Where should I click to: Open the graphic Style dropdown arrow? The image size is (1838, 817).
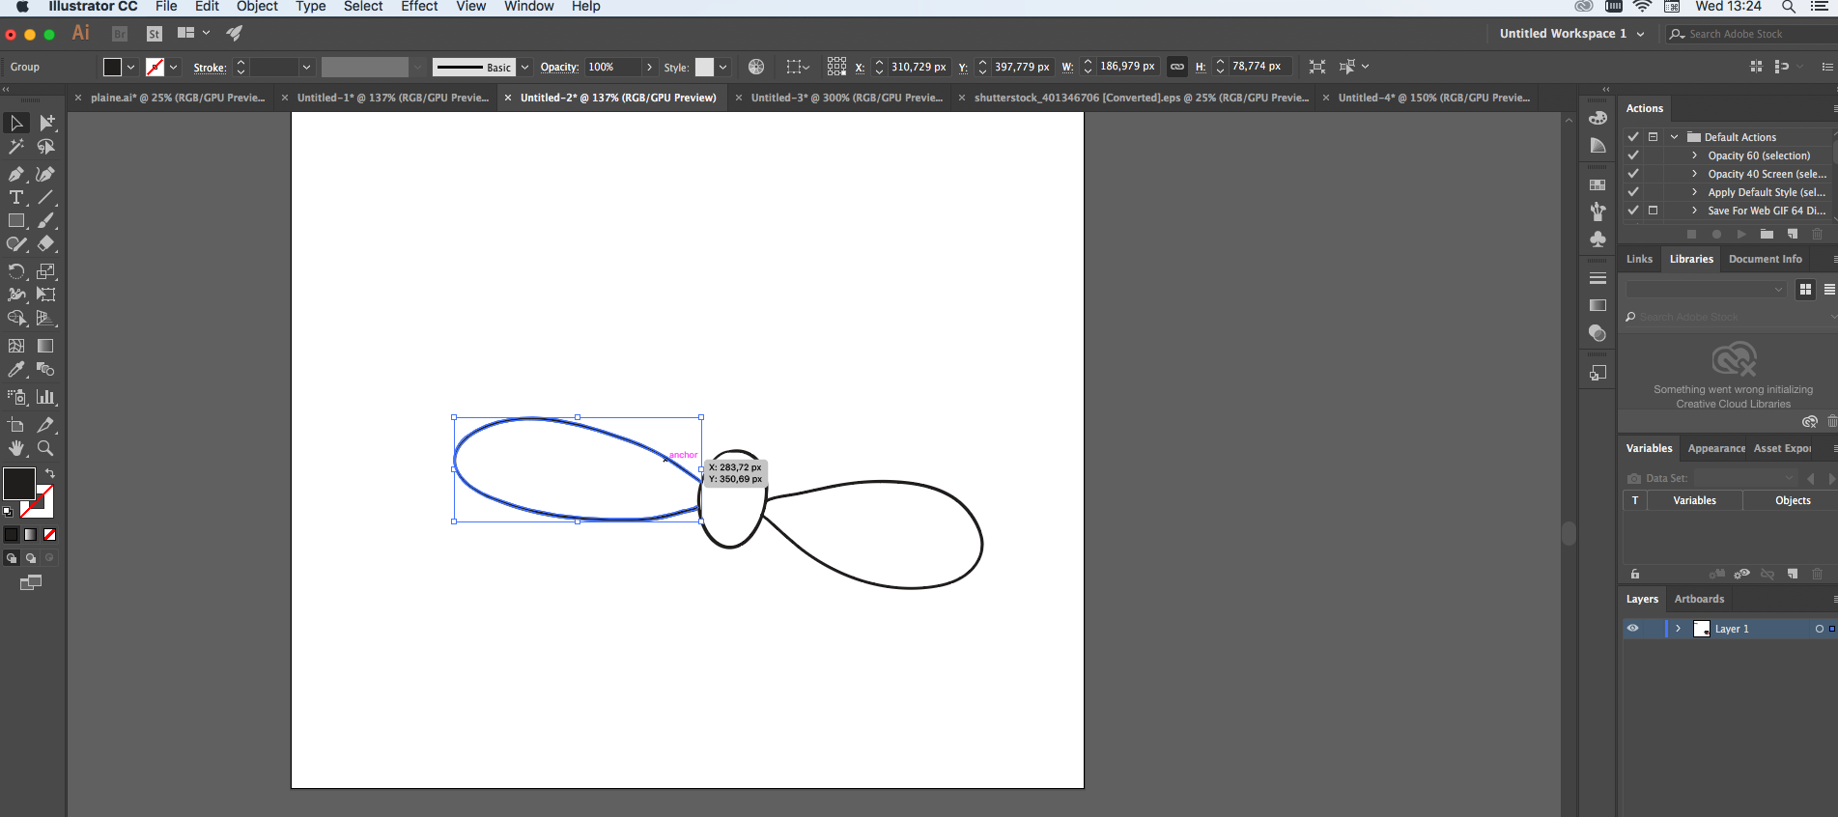pos(722,67)
